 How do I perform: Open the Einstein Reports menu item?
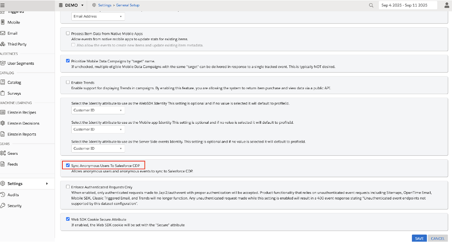pos(21,134)
